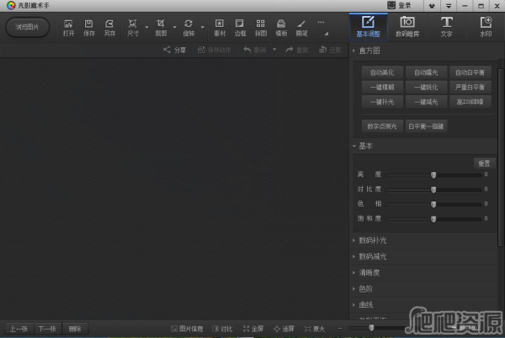
Task: Click the 分享 (Share) icon
Action: [175, 51]
